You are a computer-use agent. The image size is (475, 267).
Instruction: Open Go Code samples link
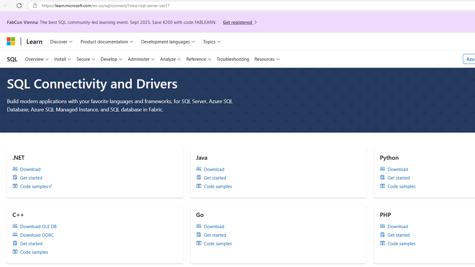(x=218, y=243)
